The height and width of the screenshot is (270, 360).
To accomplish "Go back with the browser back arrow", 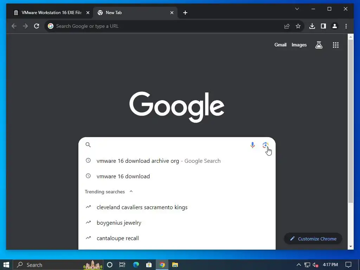I will pos(14,26).
